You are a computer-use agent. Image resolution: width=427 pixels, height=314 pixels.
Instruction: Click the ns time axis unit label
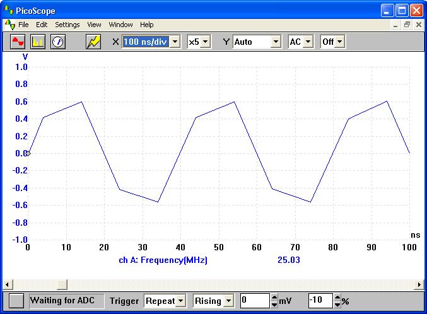tap(415, 235)
